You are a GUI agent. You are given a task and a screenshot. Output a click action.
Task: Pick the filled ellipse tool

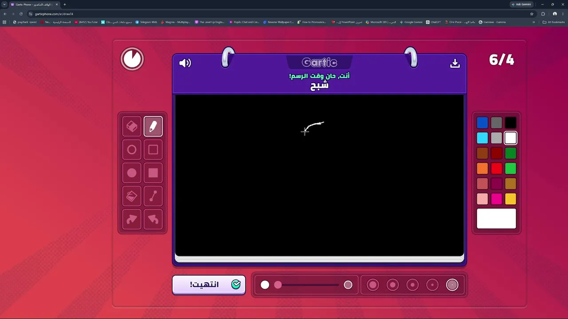click(132, 173)
